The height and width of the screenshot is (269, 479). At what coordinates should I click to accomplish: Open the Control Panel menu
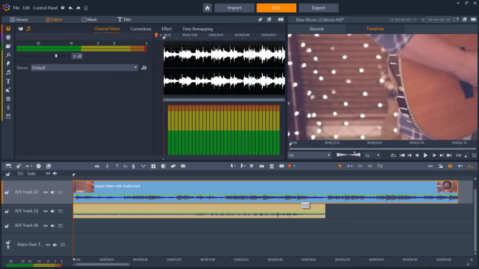[x=45, y=8]
